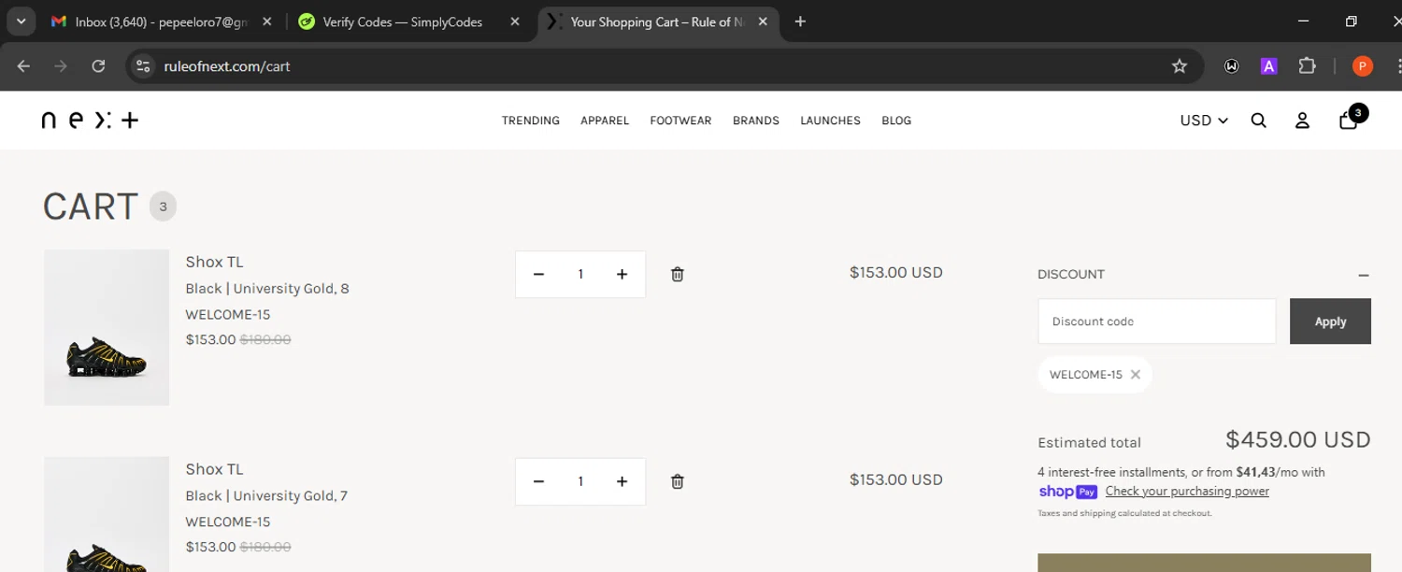Open the USD currency dropdown
The width and height of the screenshot is (1402, 572).
tap(1204, 121)
